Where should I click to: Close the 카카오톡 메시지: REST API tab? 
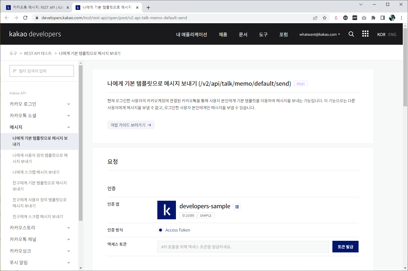click(x=68, y=8)
